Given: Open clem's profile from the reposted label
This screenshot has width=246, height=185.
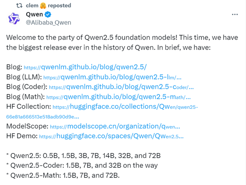Looking at the screenshot, I should tap(32, 5).
